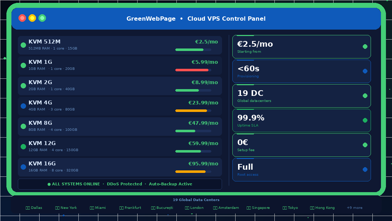Toggle the status dot next to KVM 16G

[23, 167]
